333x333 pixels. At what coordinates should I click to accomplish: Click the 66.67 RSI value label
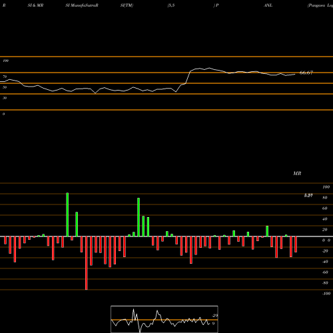(x=306, y=73)
